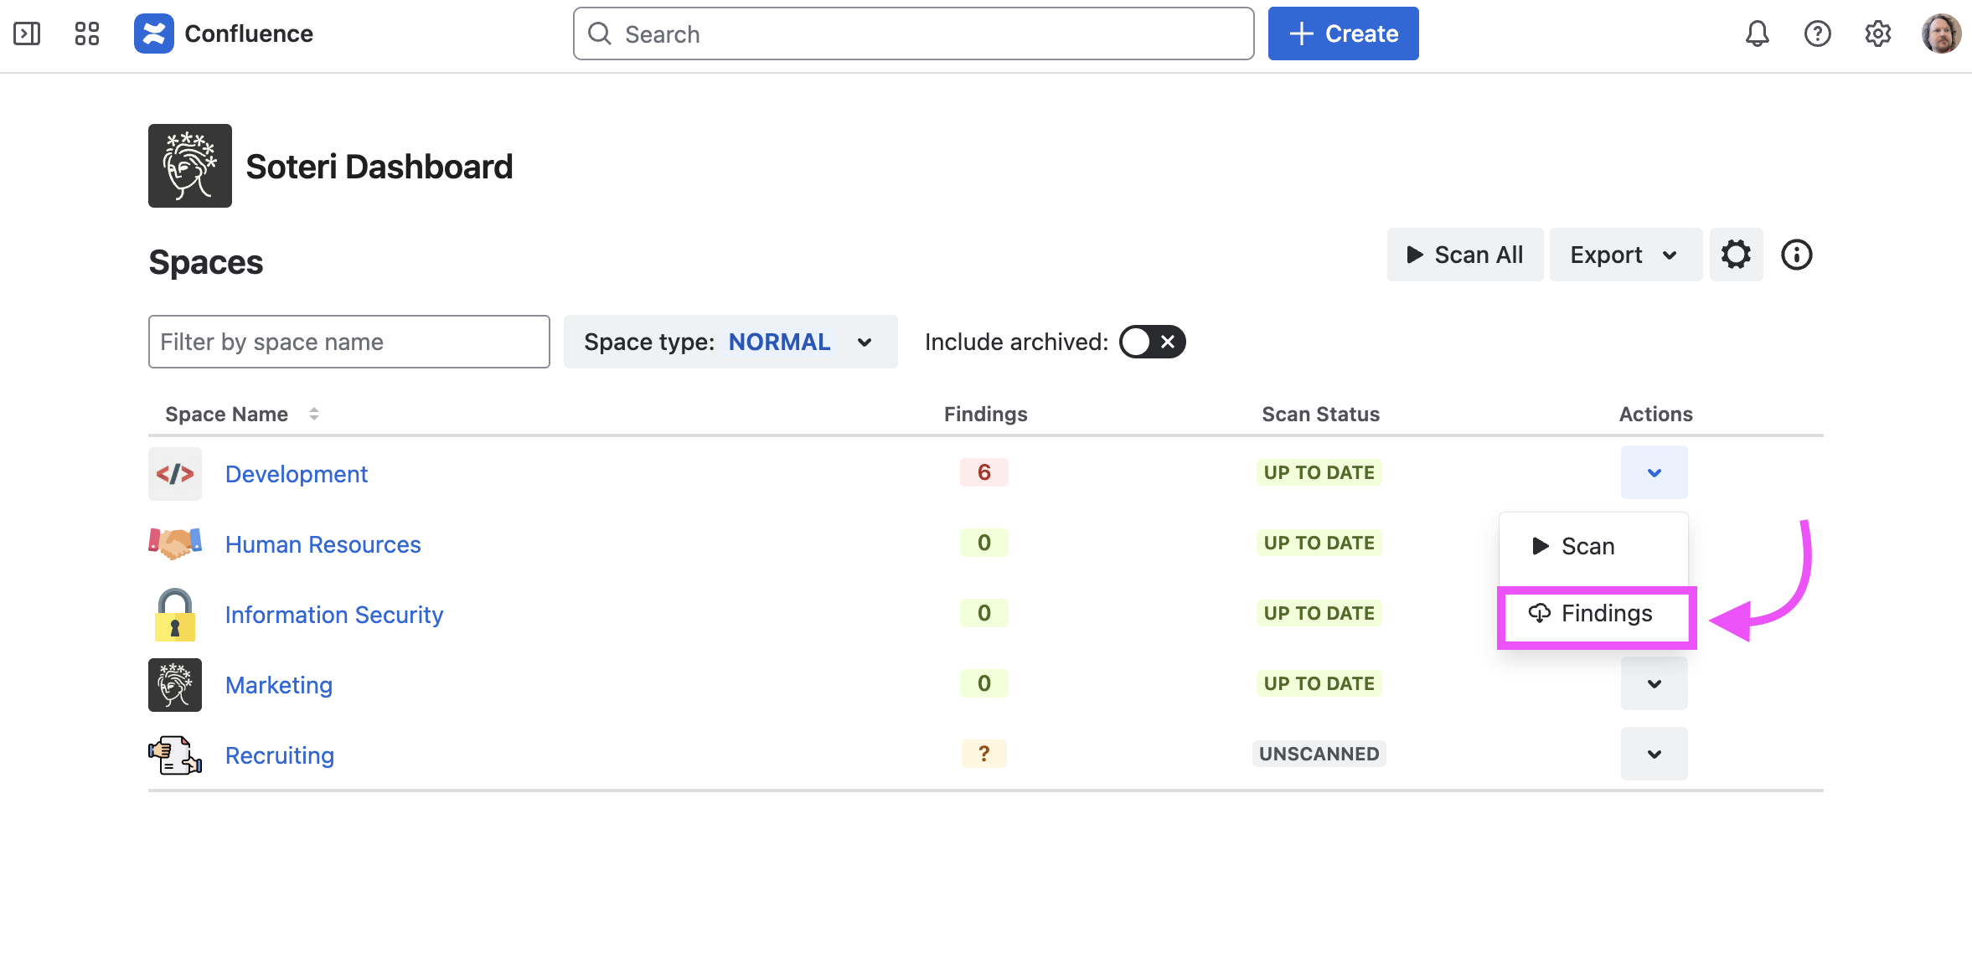
Task: Open the help question mark icon
Action: tap(1817, 33)
